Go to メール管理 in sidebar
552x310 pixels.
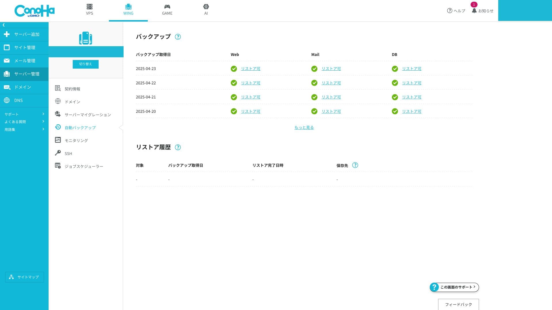(x=24, y=61)
